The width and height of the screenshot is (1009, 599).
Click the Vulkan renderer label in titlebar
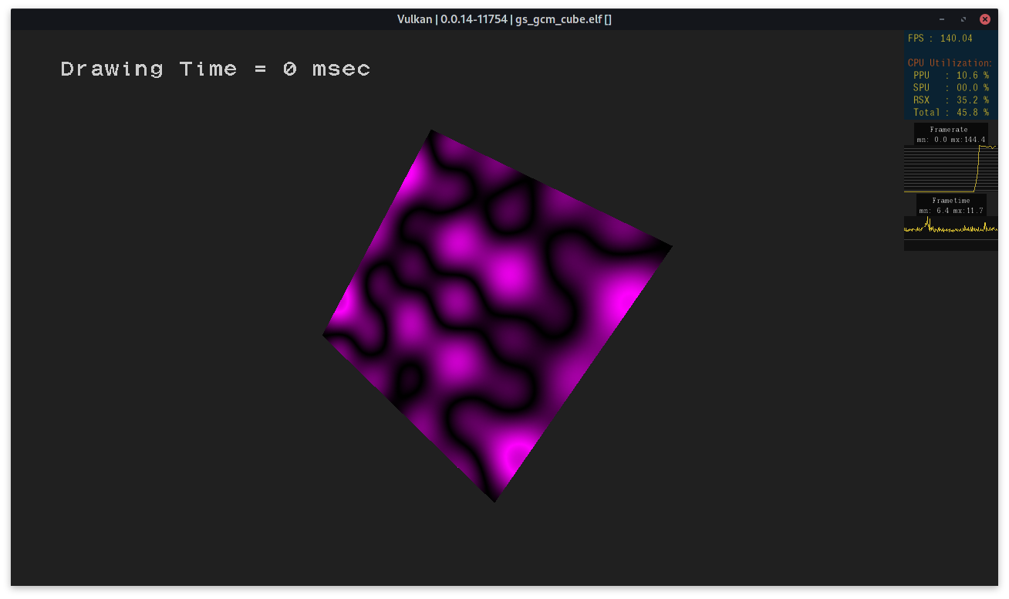(x=415, y=19)
